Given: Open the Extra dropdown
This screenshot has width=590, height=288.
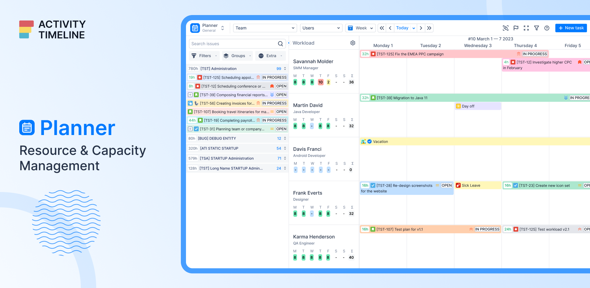Looking at the screenshot, I should pos(270,56).
